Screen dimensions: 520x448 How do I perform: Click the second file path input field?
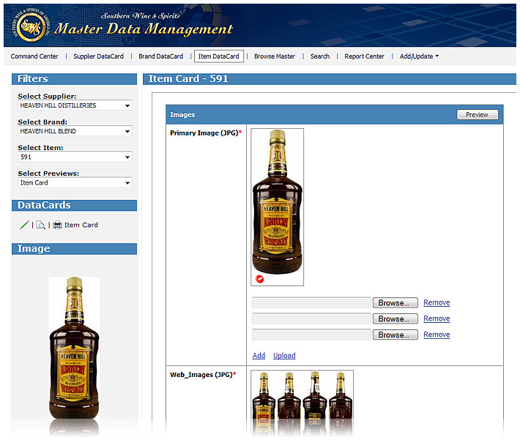(311, 318)
